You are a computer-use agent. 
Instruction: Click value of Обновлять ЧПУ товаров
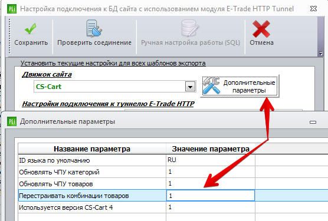[x=211, y=184]
